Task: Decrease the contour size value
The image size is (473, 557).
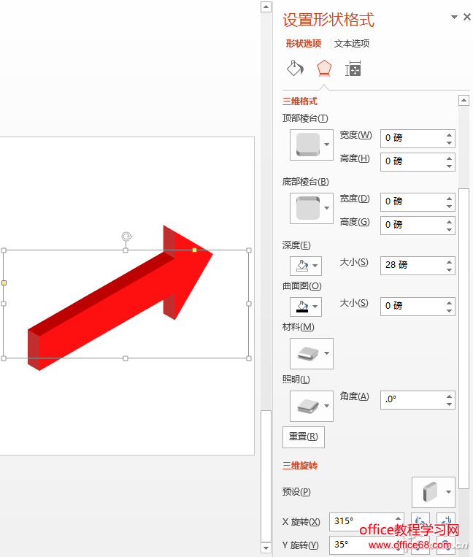Action: pos(449,310)
